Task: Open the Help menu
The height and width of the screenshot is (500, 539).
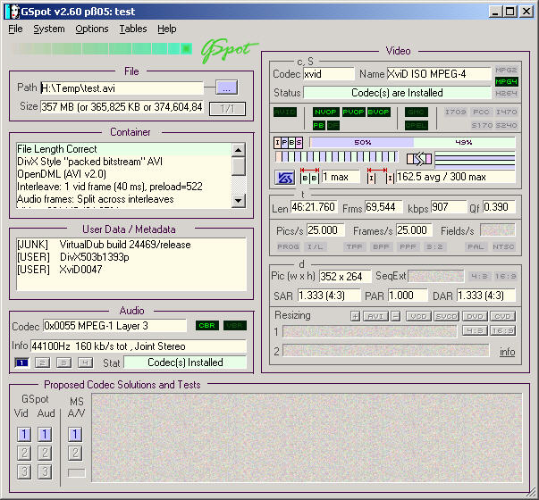Action: (x=167, y=29)
